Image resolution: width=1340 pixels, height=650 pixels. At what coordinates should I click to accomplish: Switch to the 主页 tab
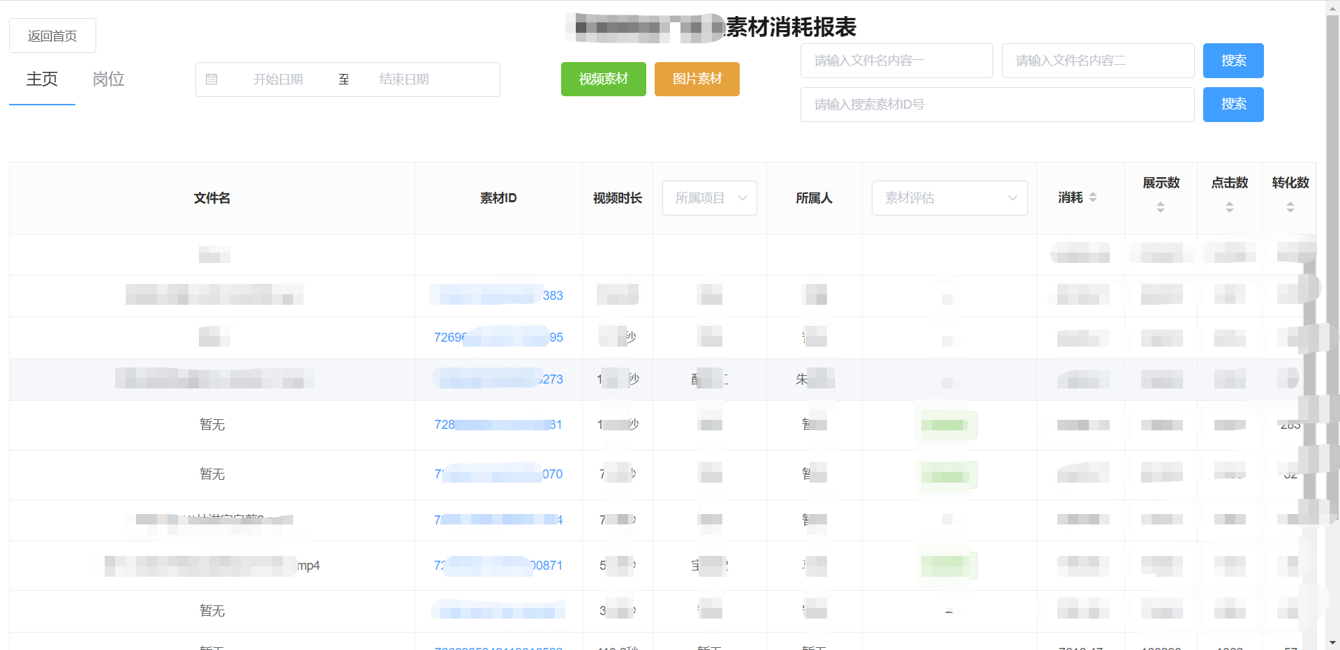pos(42,80)
